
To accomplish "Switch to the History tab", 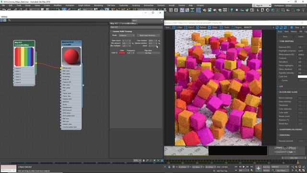I will [x=294, y=32].
